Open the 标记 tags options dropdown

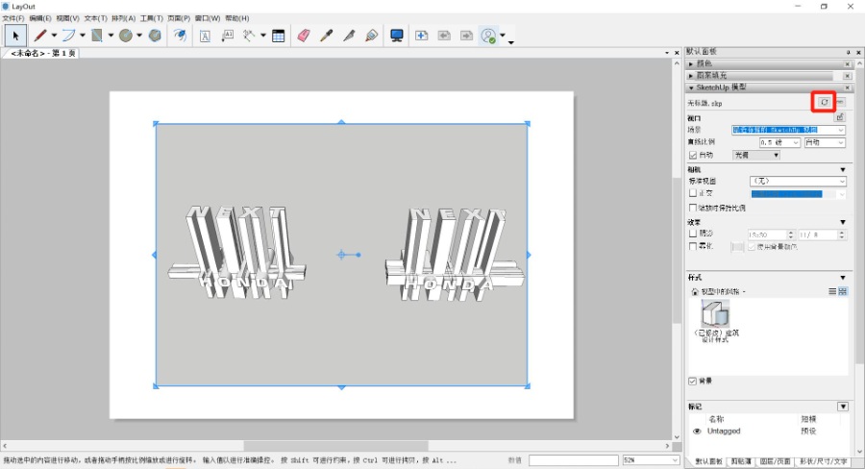click(x=842, y=407)
